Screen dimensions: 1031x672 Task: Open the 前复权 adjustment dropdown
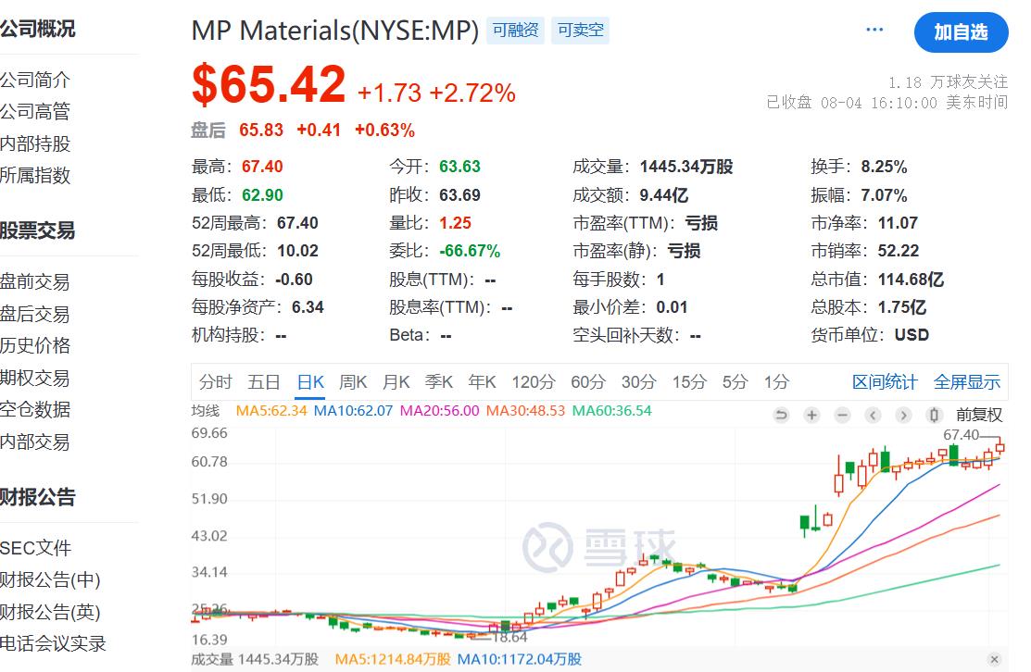(979, 416)
